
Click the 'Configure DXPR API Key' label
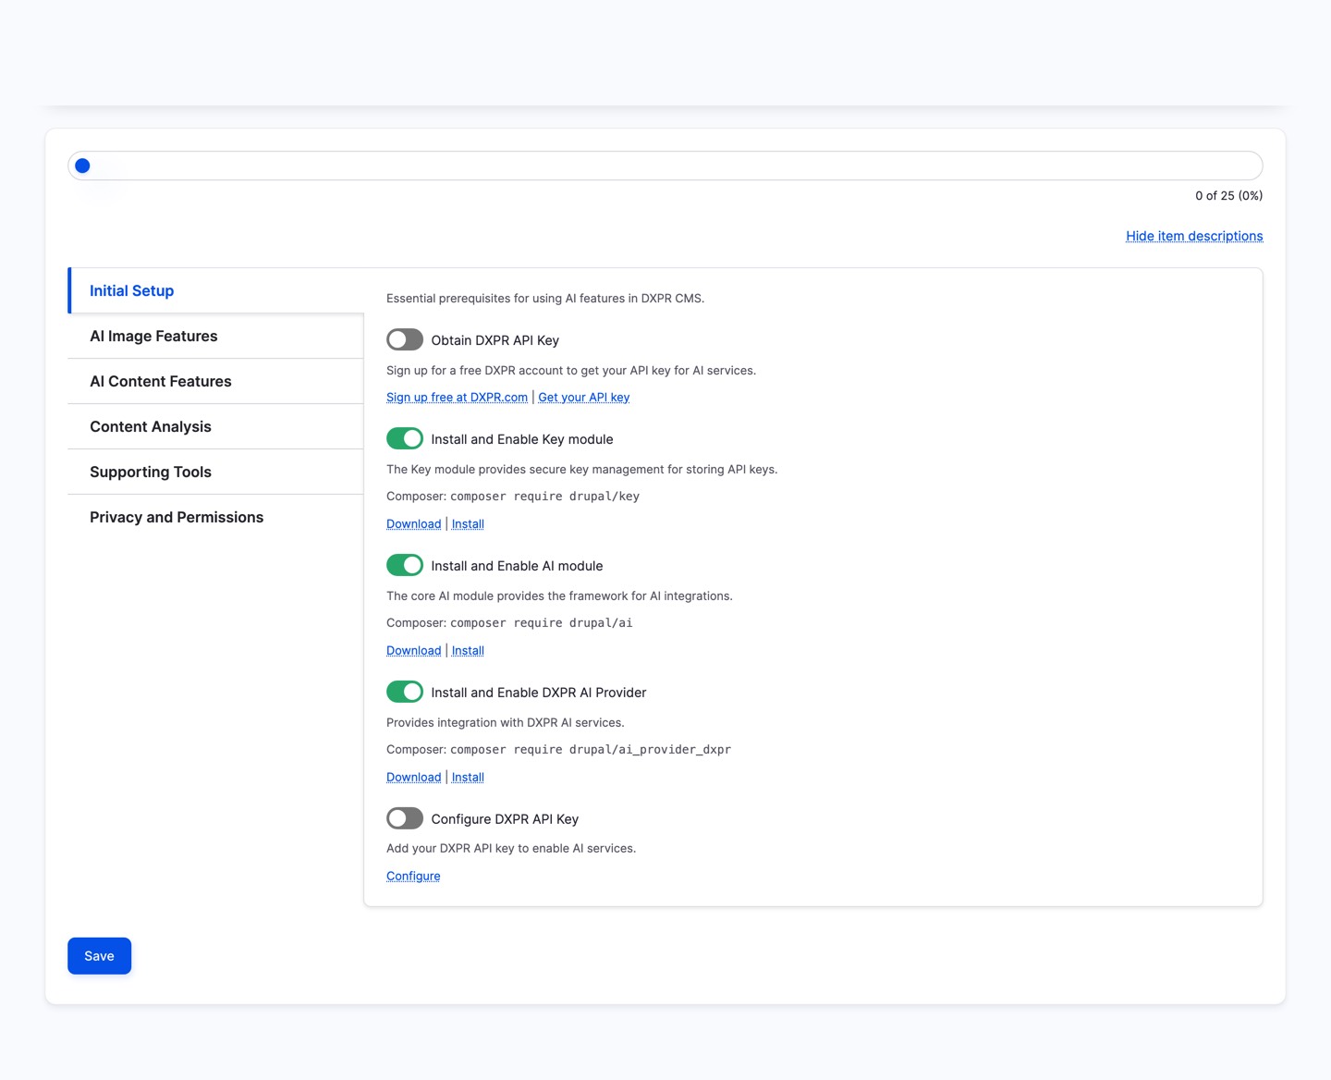click(505, 819)
